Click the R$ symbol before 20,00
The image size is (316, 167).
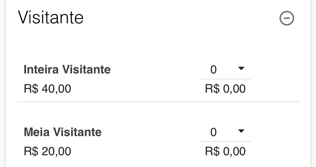tap(31, 151)
